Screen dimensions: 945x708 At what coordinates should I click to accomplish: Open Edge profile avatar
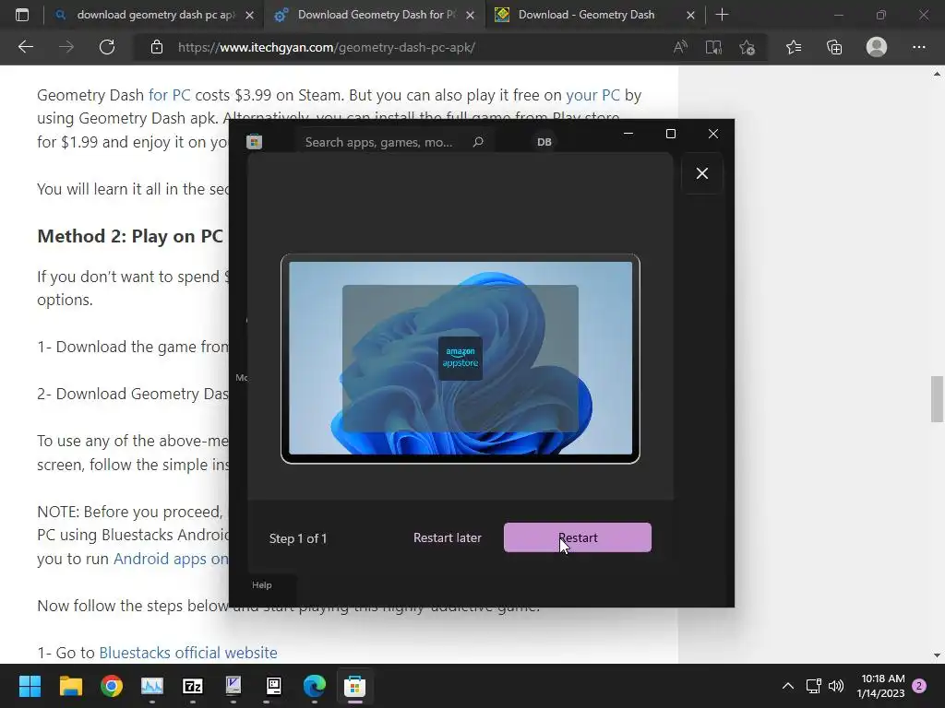click(877, 47)
